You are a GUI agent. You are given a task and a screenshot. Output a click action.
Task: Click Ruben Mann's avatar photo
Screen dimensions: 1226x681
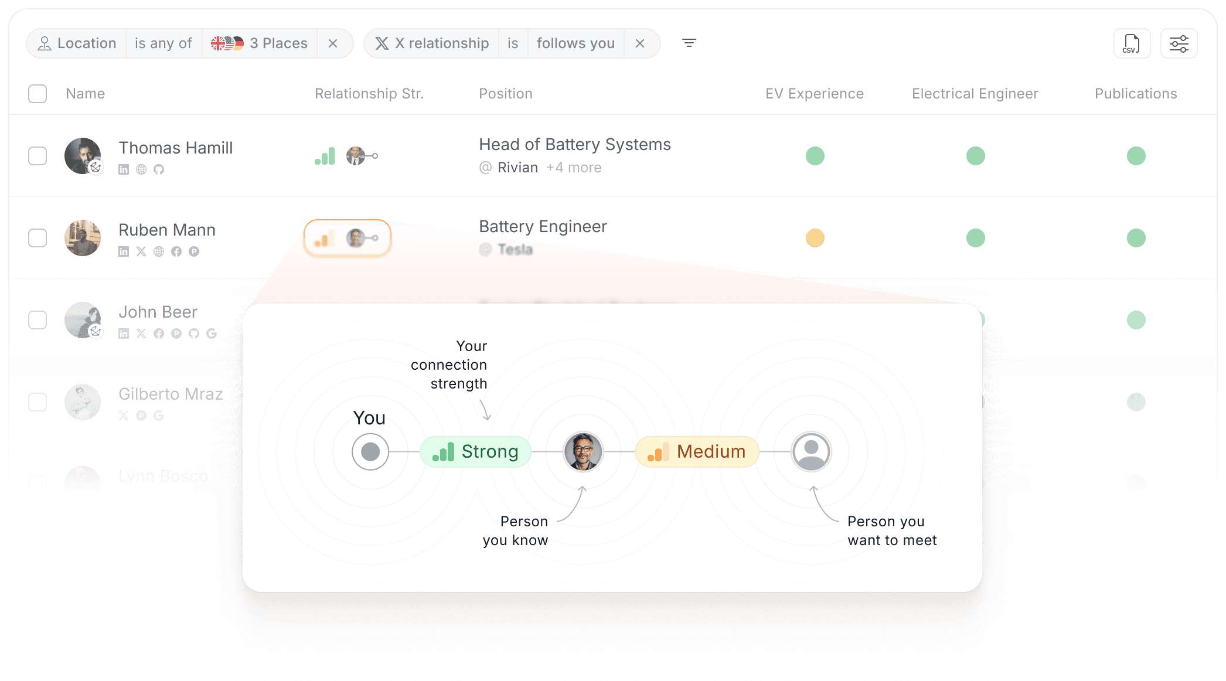[83, 238]
